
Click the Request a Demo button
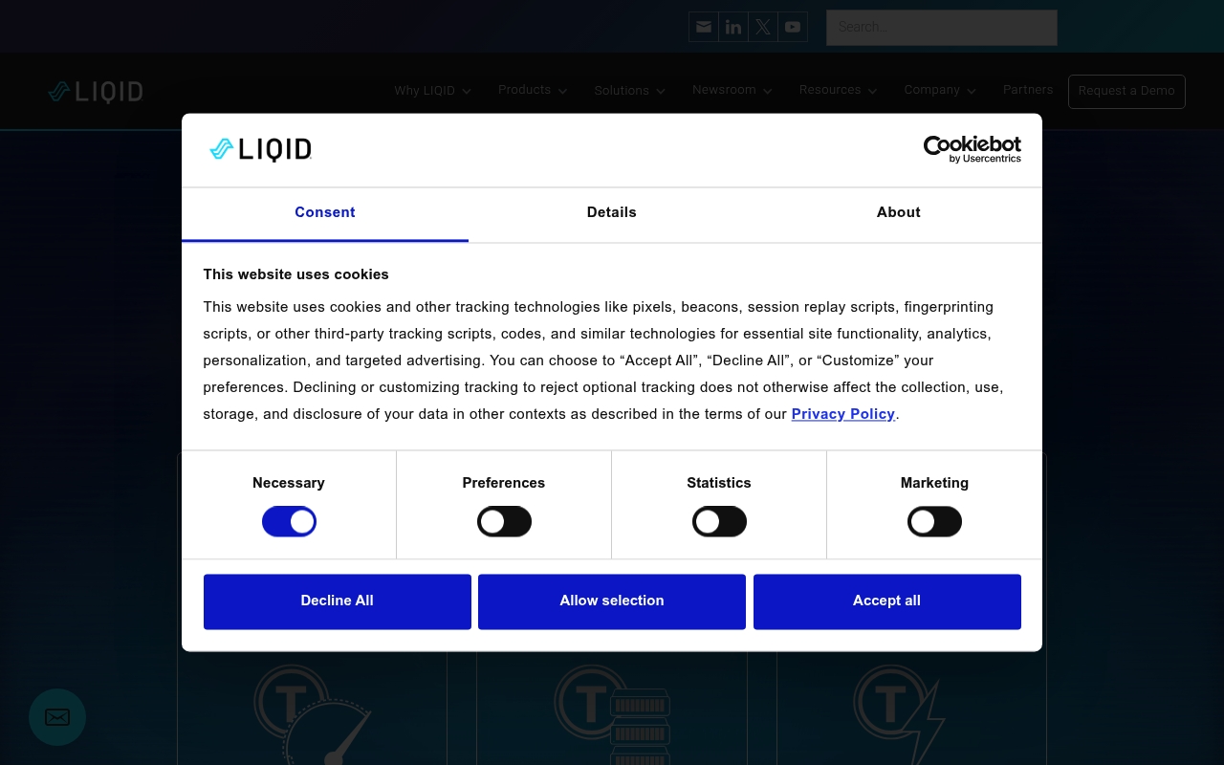point(1126,92)
